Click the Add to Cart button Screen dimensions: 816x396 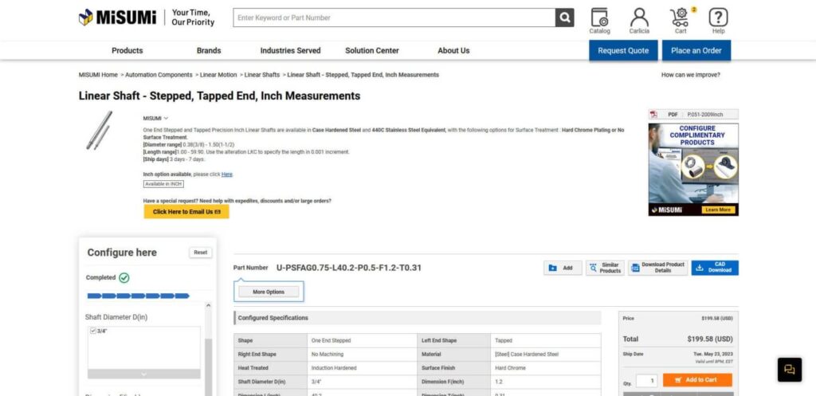(x=697, y=380)
